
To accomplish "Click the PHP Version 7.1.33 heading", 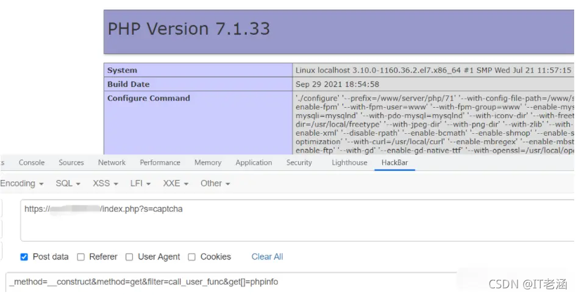I will coord(189,29).
